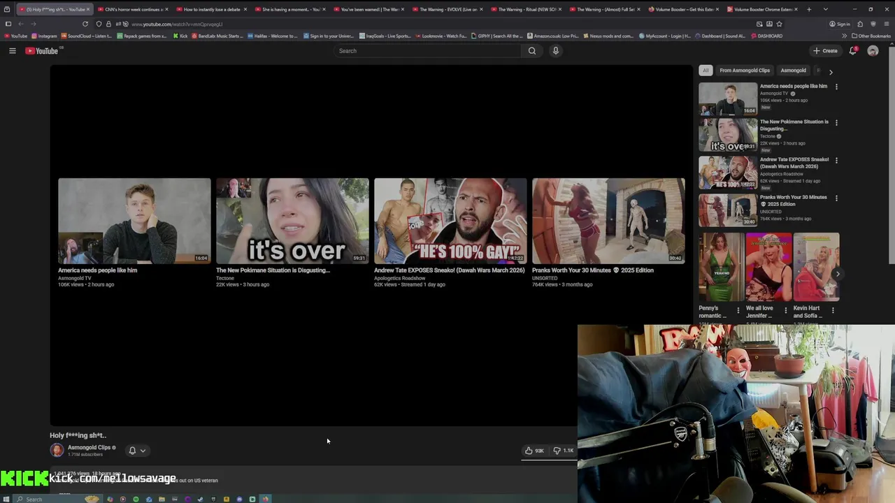The width and height of the screenshot is (895, 503).
Task: Open the SoundCloud bookmark
Action: coord(87,36)
